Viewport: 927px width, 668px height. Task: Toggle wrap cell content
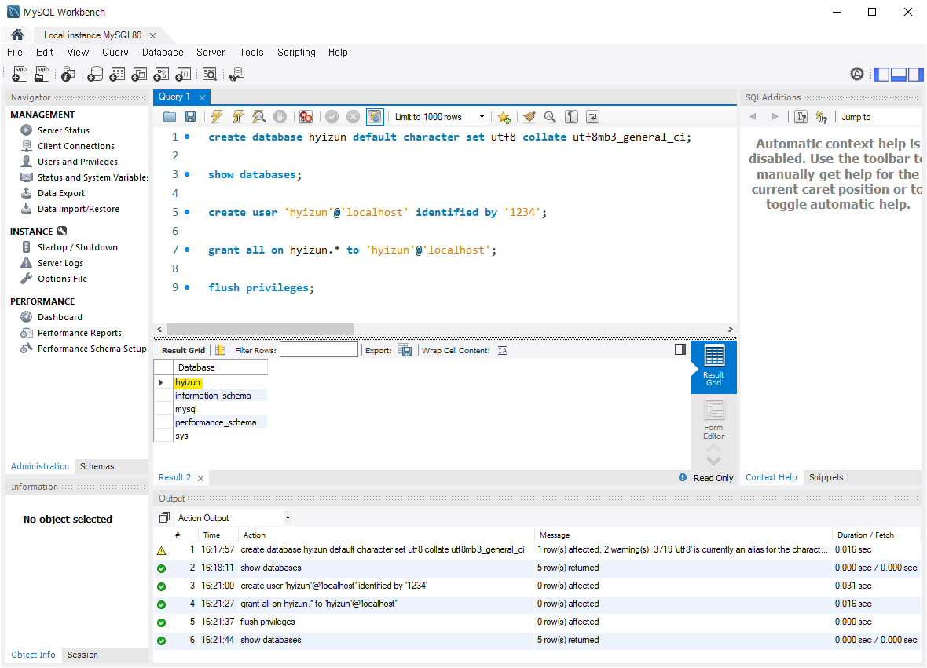click(x=503, y=350)
